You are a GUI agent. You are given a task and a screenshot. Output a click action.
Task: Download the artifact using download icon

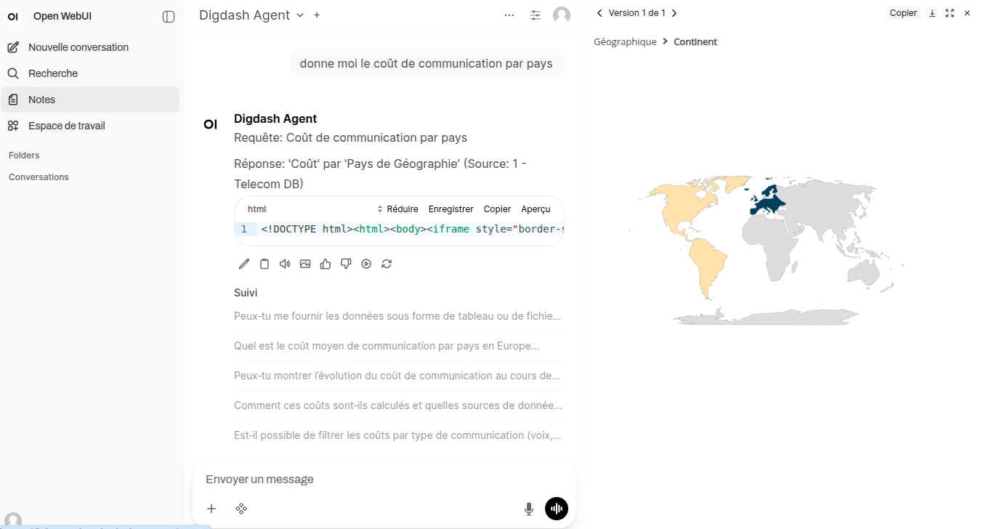[x=932, y=13]
